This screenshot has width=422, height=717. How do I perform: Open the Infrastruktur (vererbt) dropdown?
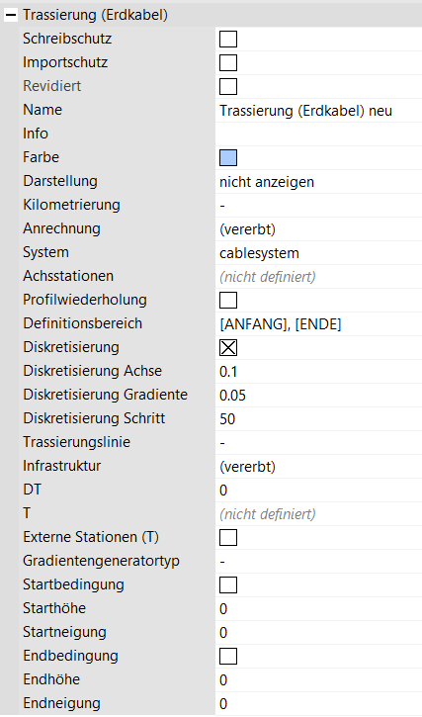click(x=318, y=468)
